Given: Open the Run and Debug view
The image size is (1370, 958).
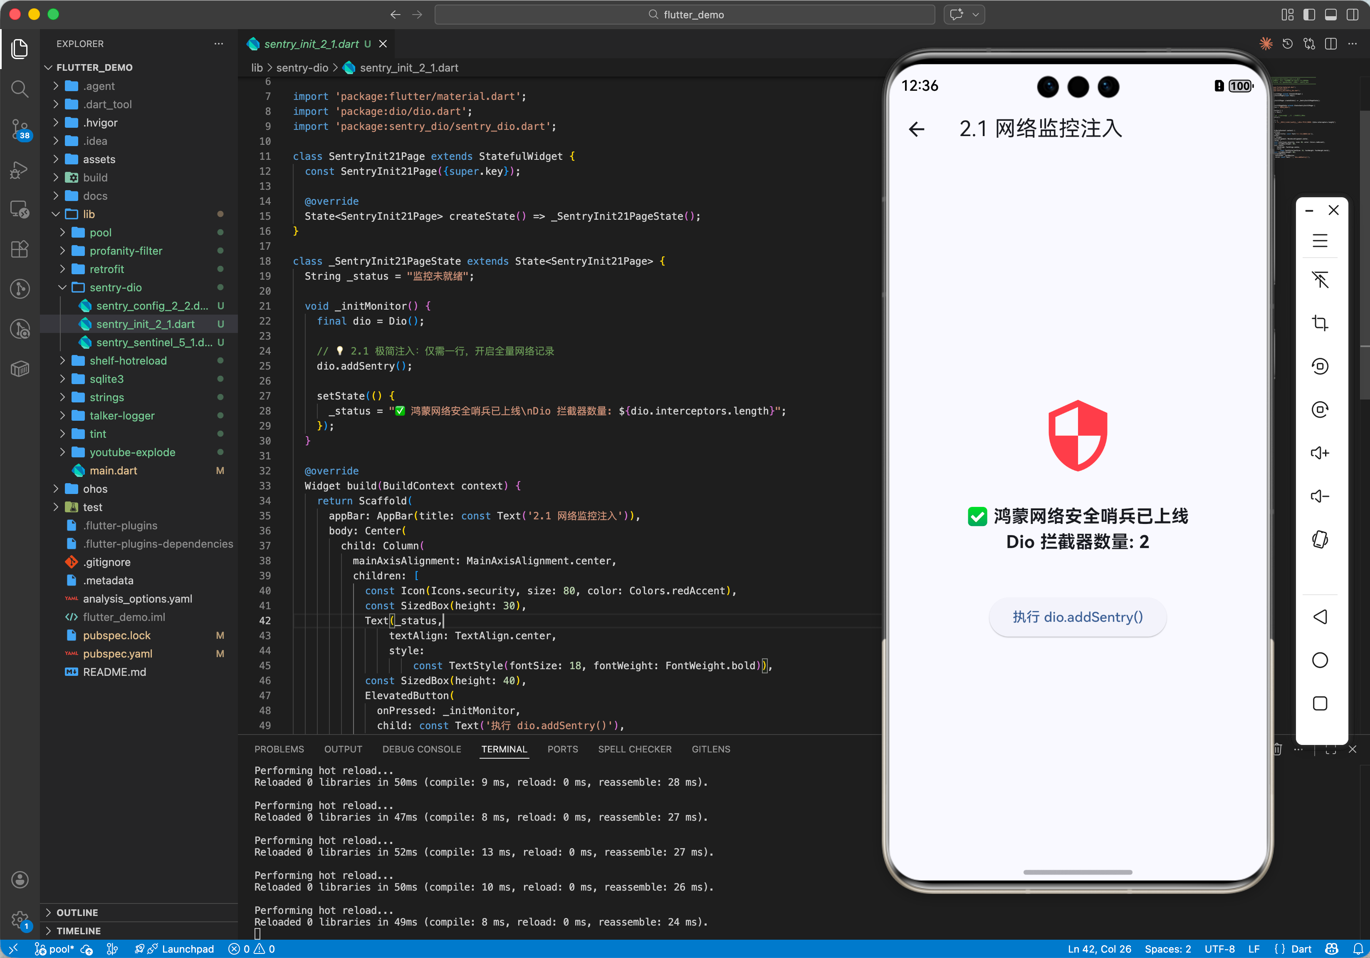Looking at the screenshot, I should 20,170.
